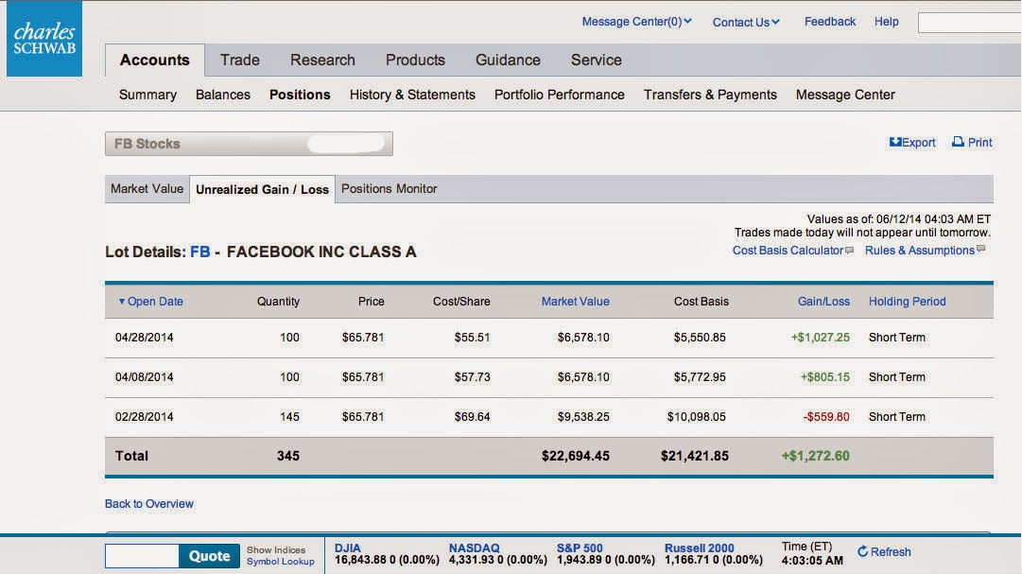Click the 04/08/2014 open date cell
1022x574 pixels.
pos(145,377)
